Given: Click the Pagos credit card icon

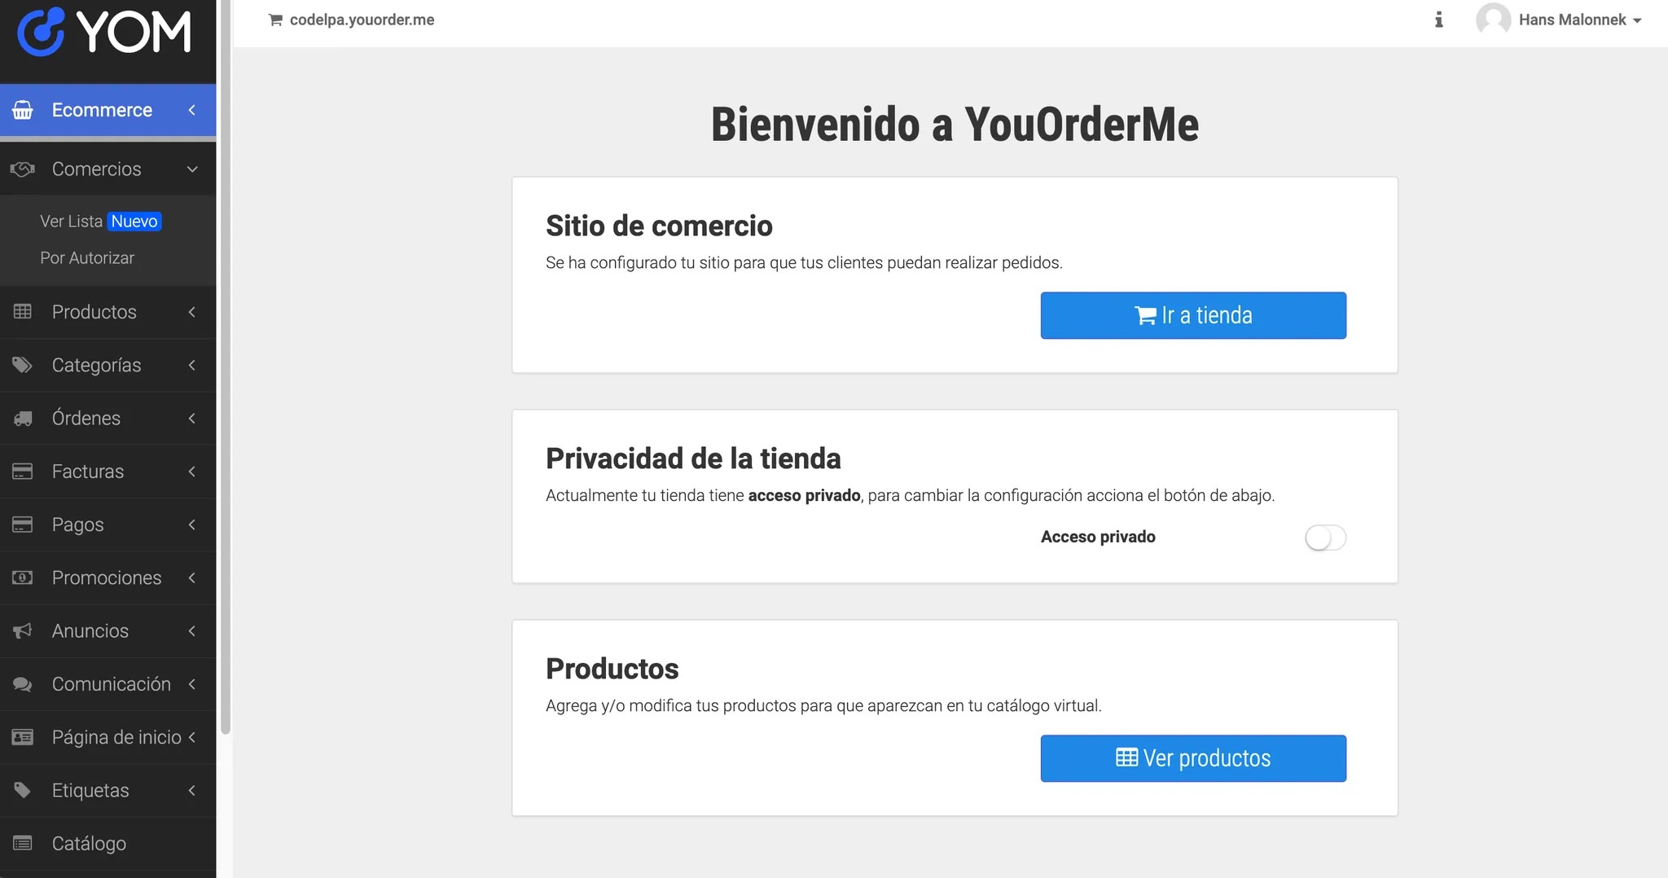Looking at the screenshot, I should pos(23,524).
